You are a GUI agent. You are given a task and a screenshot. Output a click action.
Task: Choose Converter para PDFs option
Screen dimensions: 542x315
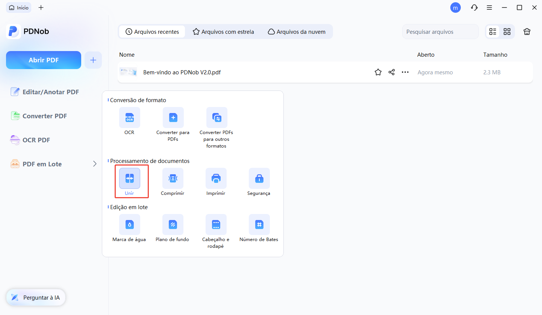173,118
